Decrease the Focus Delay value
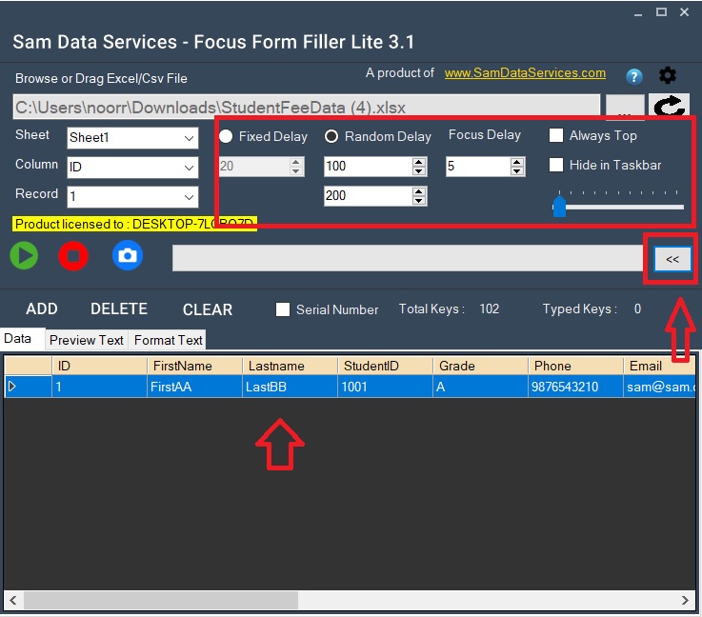The height and width of the screenshot is (617, 702). point(516,171)
